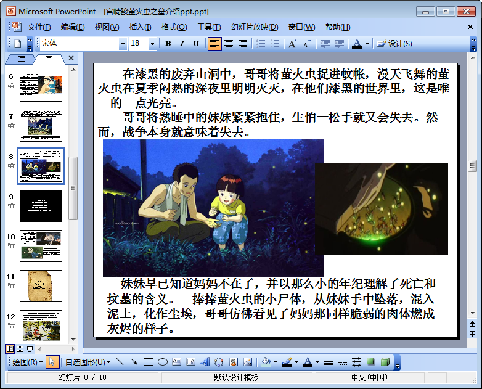Image resolution: width=482 pixels, height=389 pixels.
Task: Apply fill color bucket
Action: click(x=266, y=362)
